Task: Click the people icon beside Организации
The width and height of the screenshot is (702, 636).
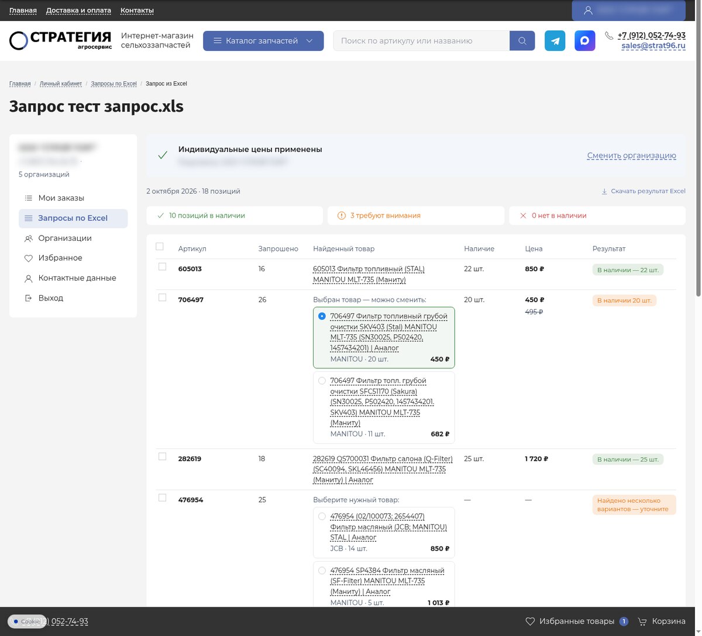Action: click(28, 238)
